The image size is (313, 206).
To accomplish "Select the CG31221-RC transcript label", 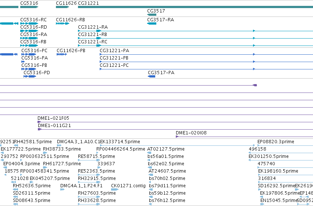I will 93,42.
